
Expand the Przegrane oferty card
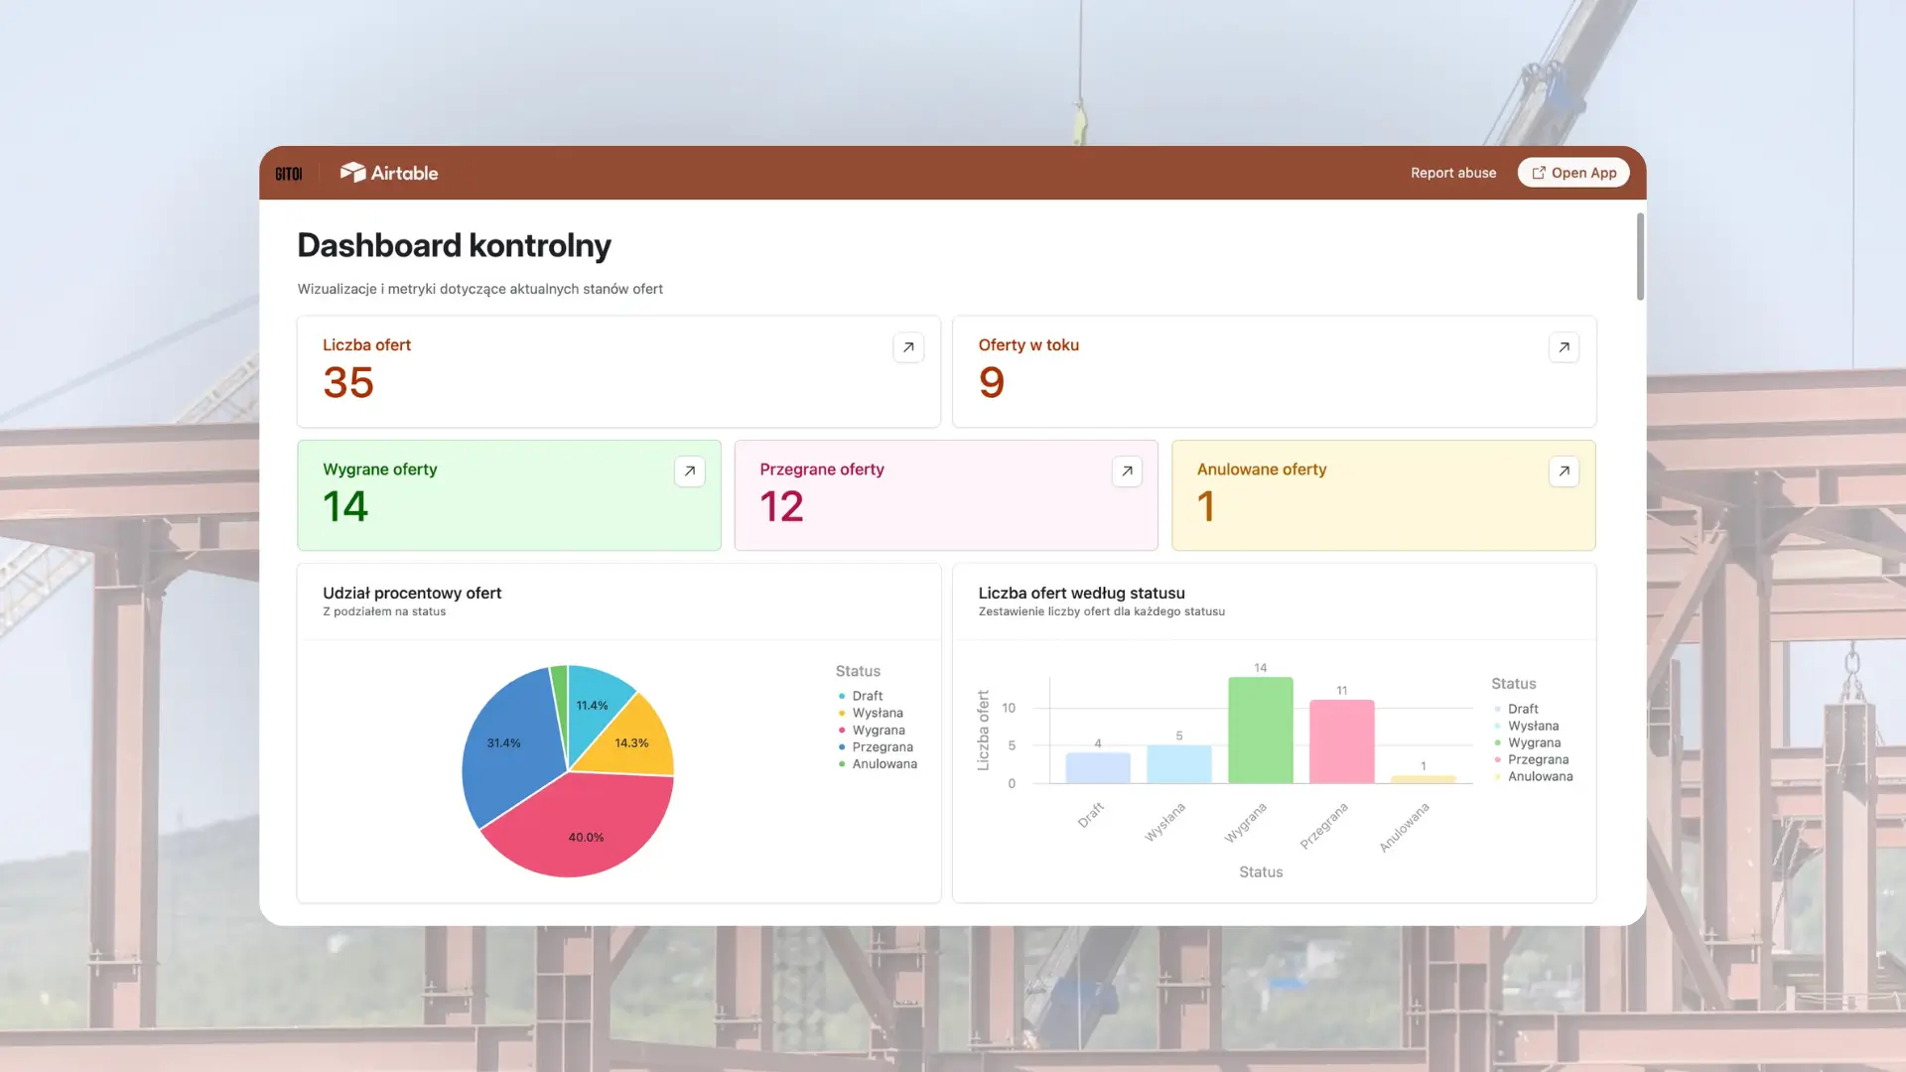[1126, 470]
